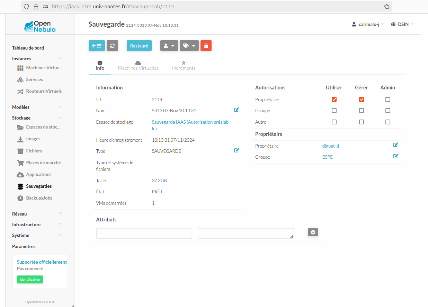Viewport: 428px width, 307px height.
Task: Click the refresh icon
Action: point(112,45)
